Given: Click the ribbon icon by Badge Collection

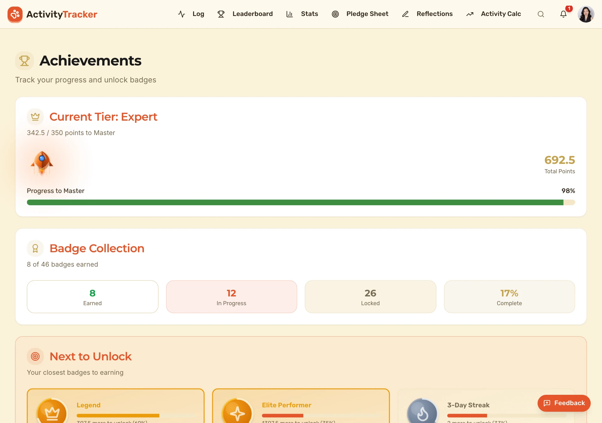Looking at the screenshot, I should point(35,248).
